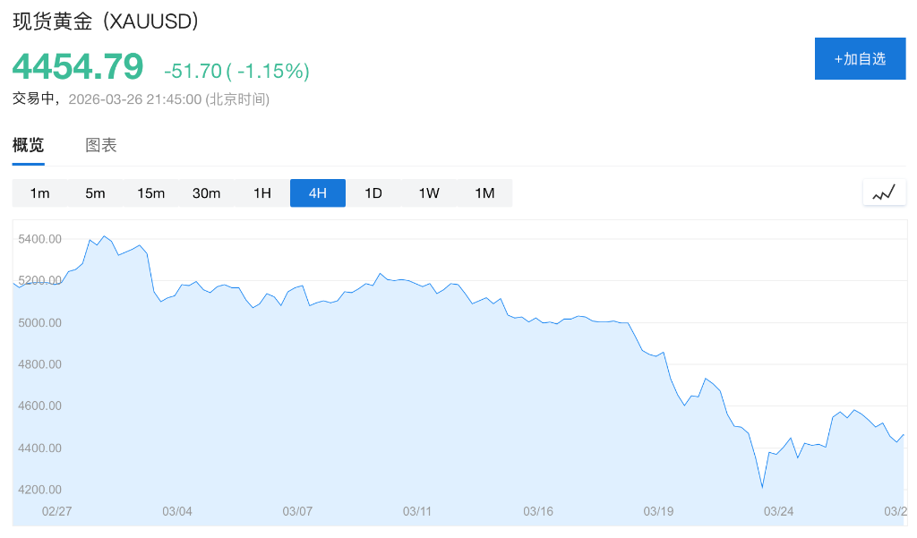Select the 15m timeframe button
The height and width of the screenshot is (538, 917).
tap(150, 192)
